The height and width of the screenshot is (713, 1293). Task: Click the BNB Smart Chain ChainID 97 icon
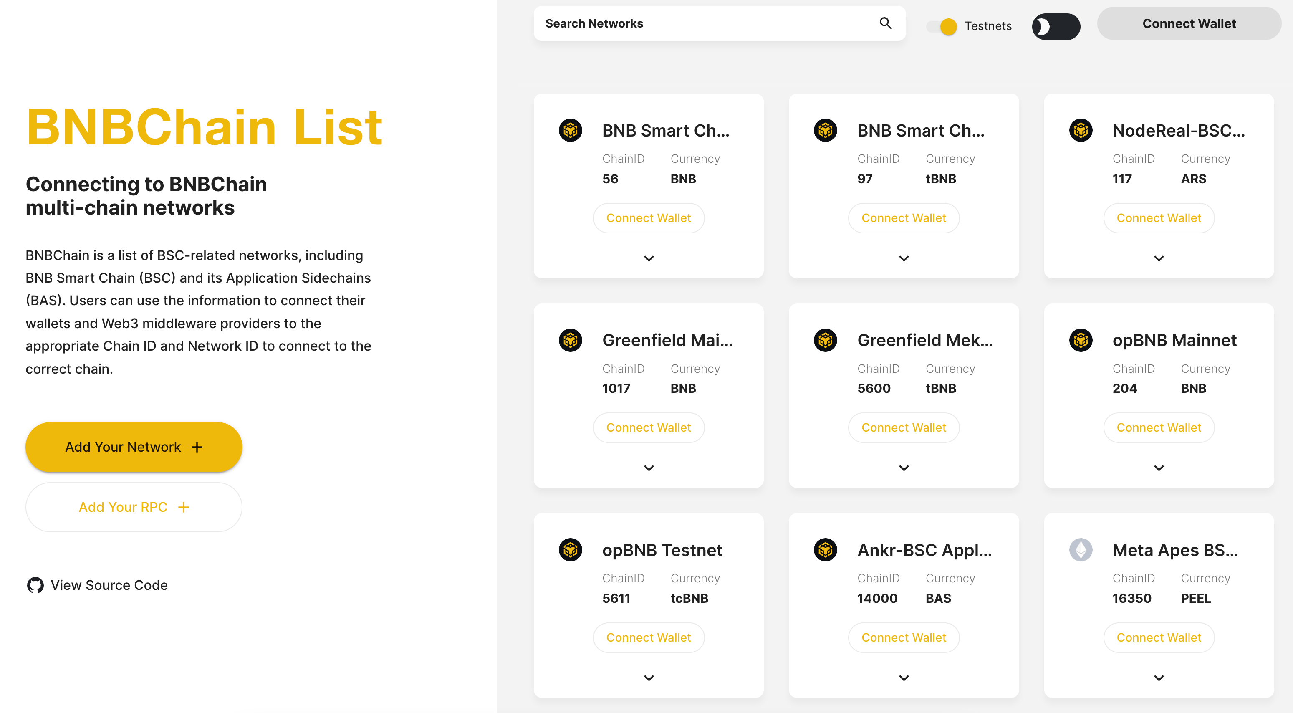coord(826,130)
